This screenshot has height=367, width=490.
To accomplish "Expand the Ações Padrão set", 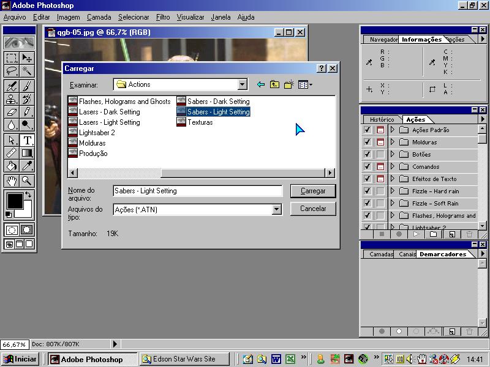I will point(393,130).
